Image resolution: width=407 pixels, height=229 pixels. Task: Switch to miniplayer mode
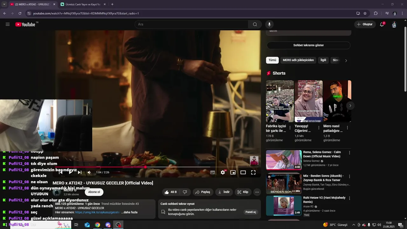pos(233,172)
